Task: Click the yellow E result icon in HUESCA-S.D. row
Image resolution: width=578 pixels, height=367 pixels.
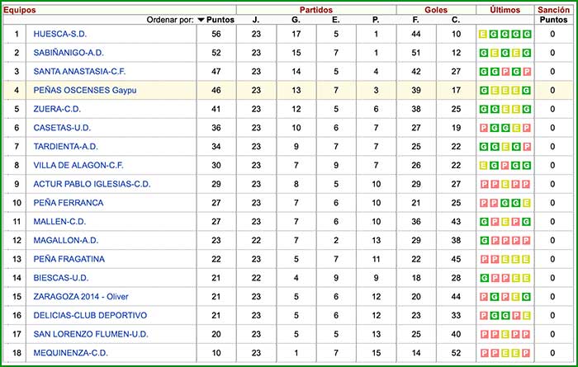Action: [x=484, y=35]
